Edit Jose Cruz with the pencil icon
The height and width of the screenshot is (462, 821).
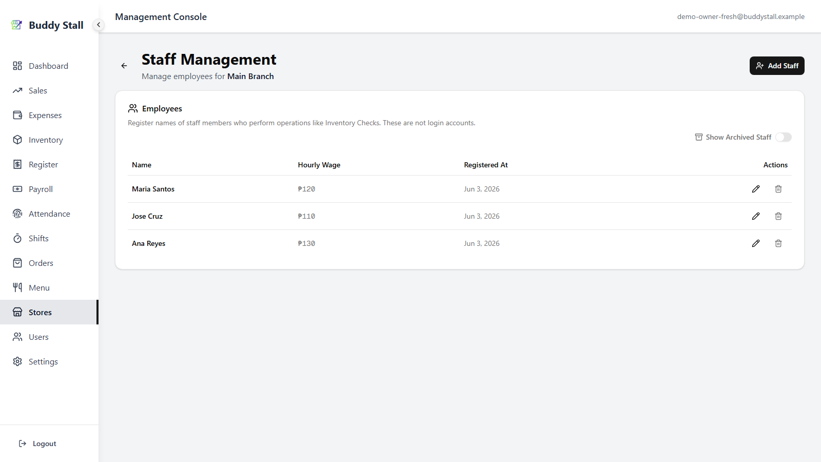click(x=756, y=216)
